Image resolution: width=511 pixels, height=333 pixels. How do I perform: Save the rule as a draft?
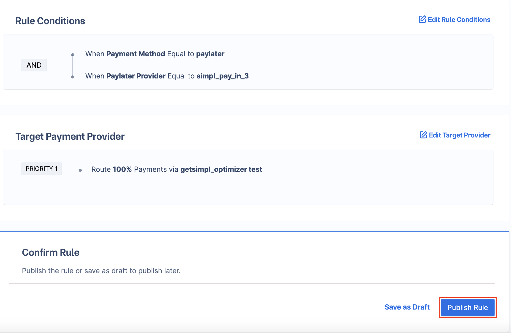(x=407, y=307)
